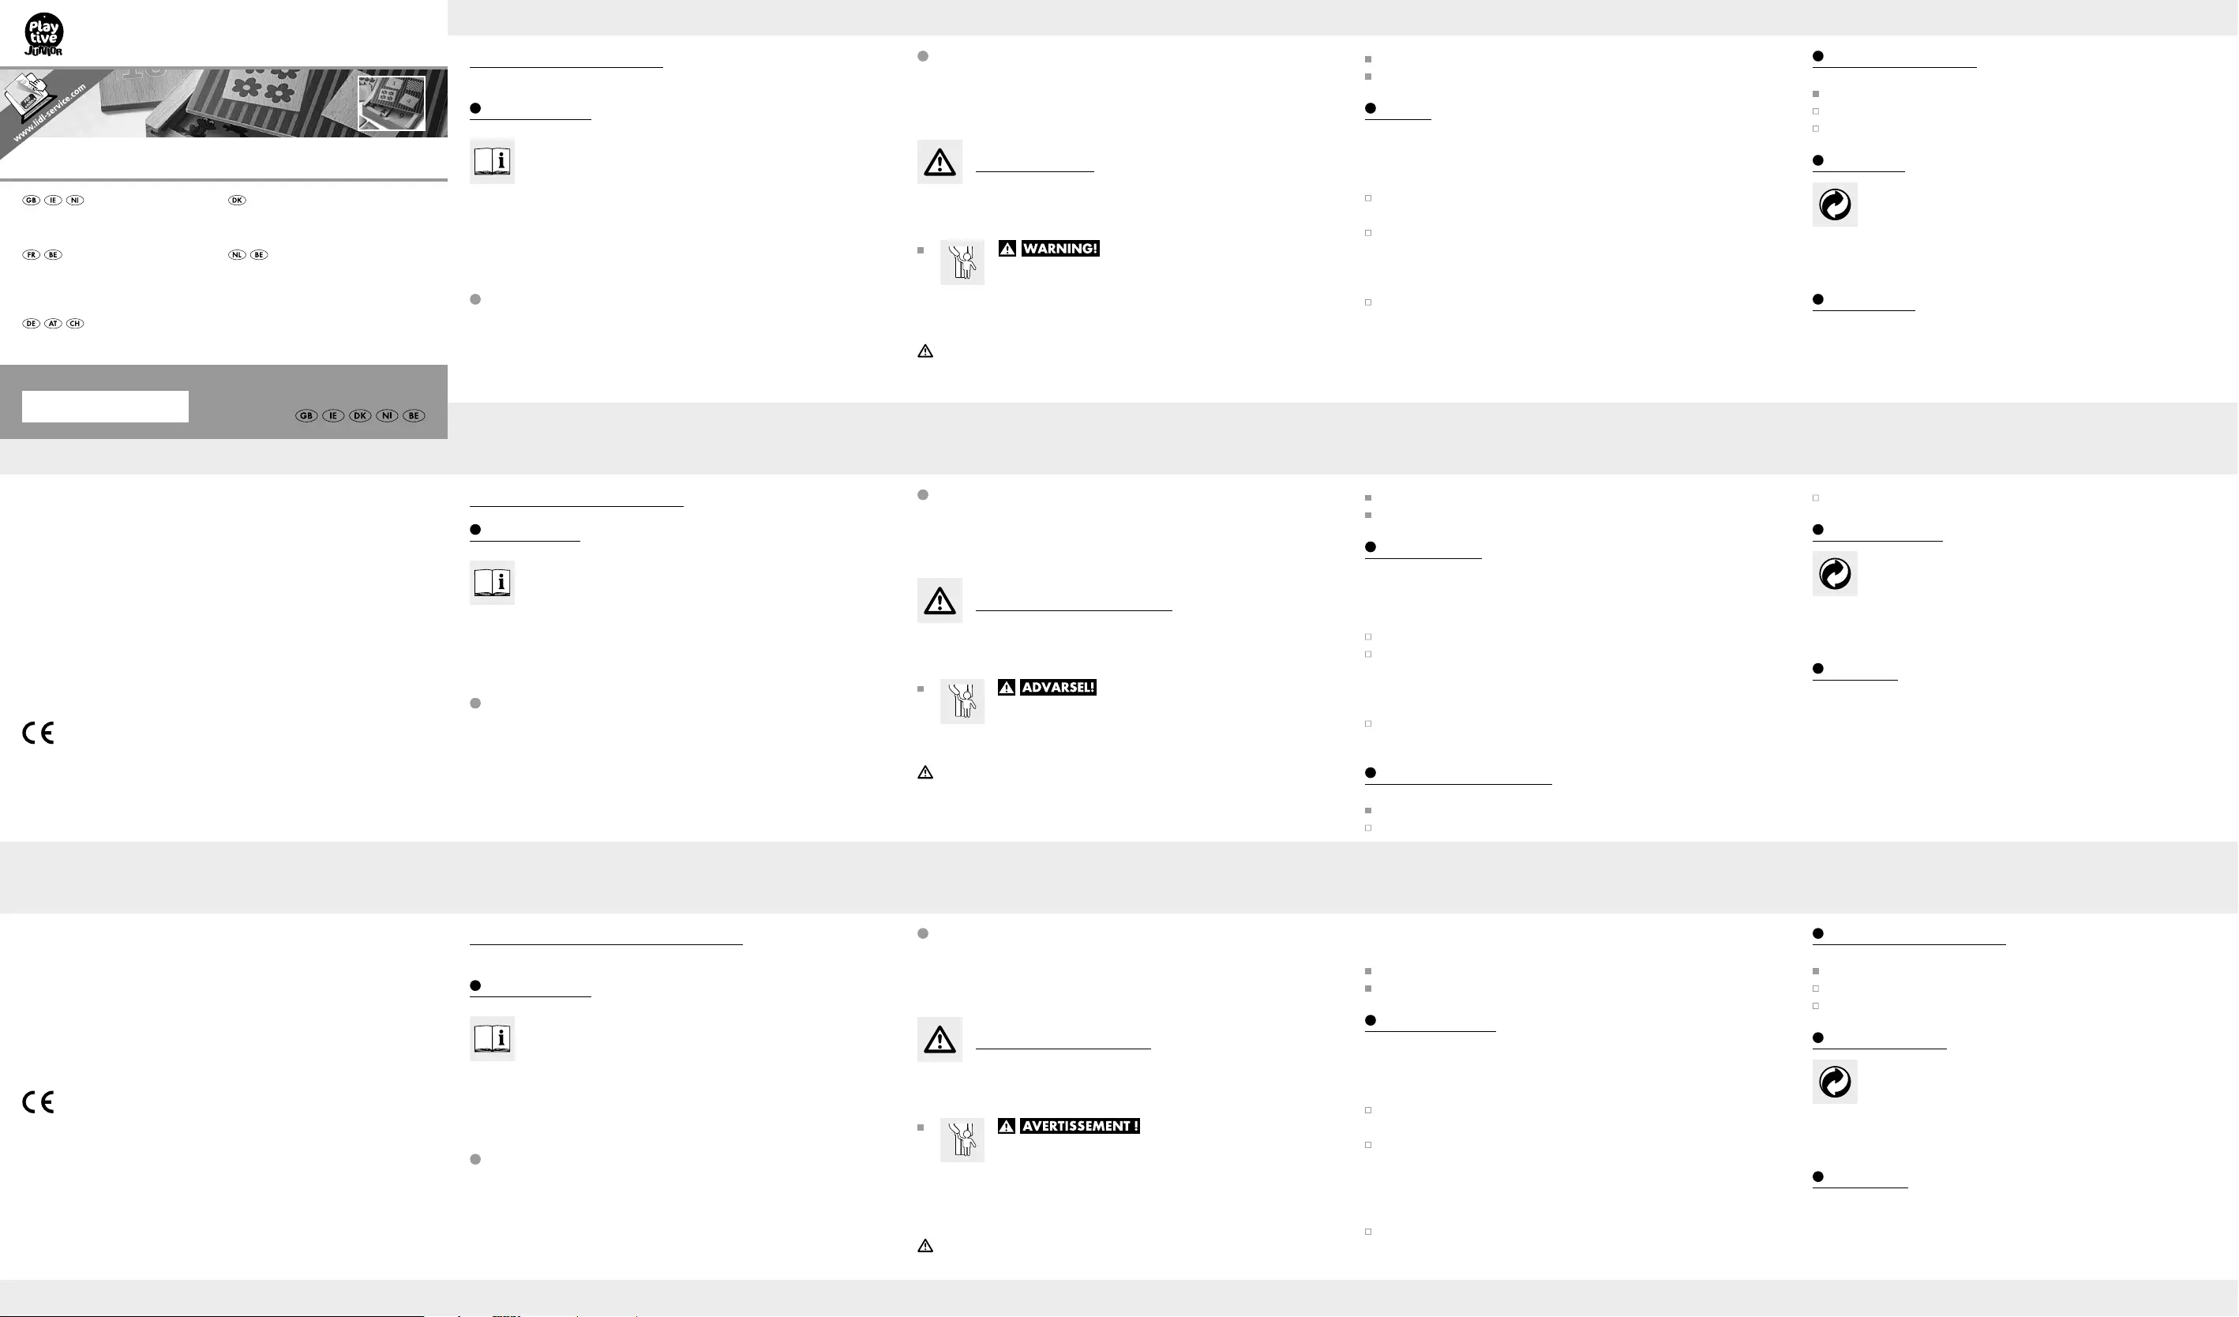Click the child pictogram beside AVERTISSEMENT !

(x=962, y=1140)
